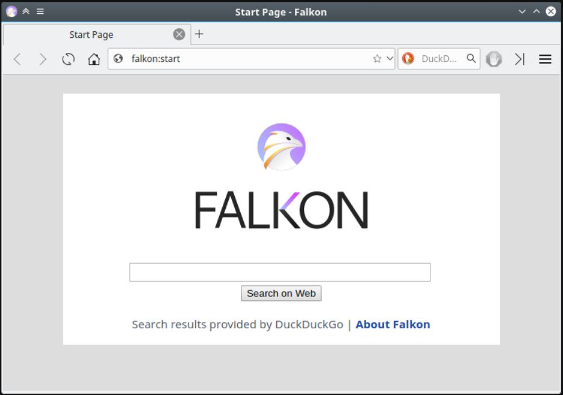Open the titlebar window menu icon

[x=40, y=11]
